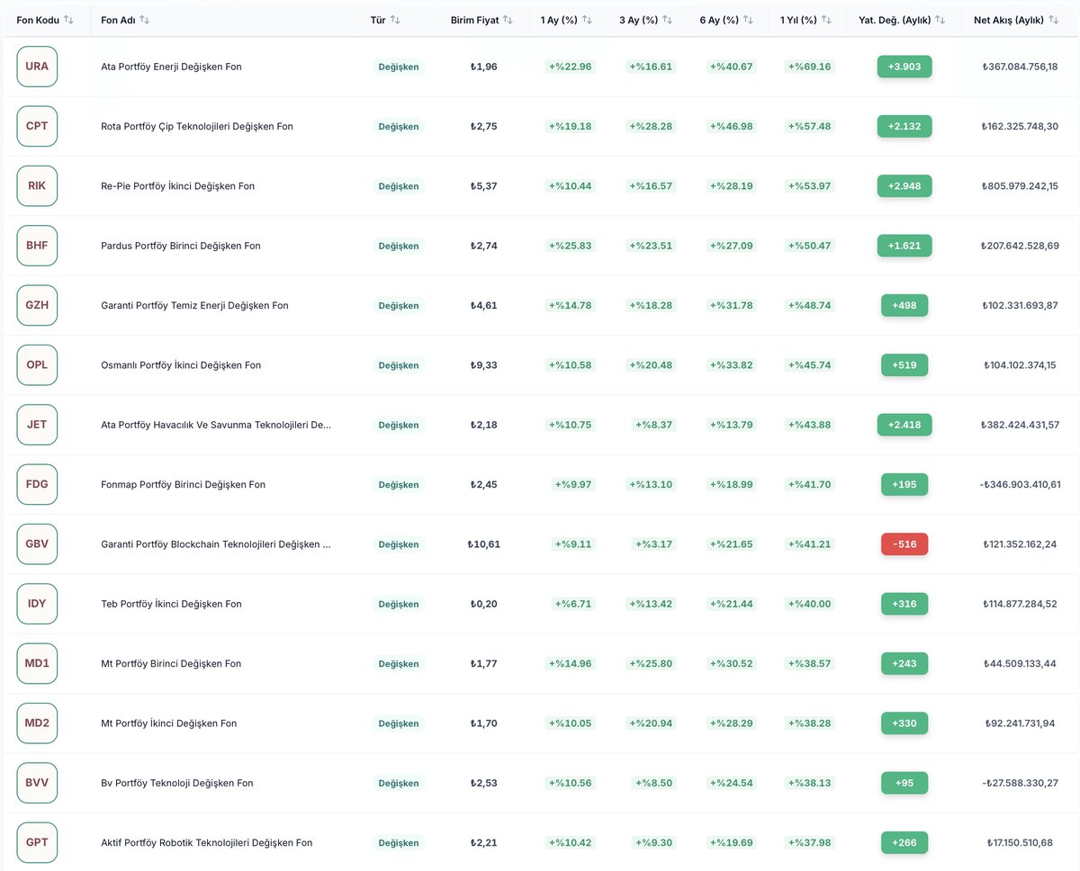The height and width of the screenshot is (871, 1080).
Task: Open the BVV fund code badge
Action: pos(37,783)
